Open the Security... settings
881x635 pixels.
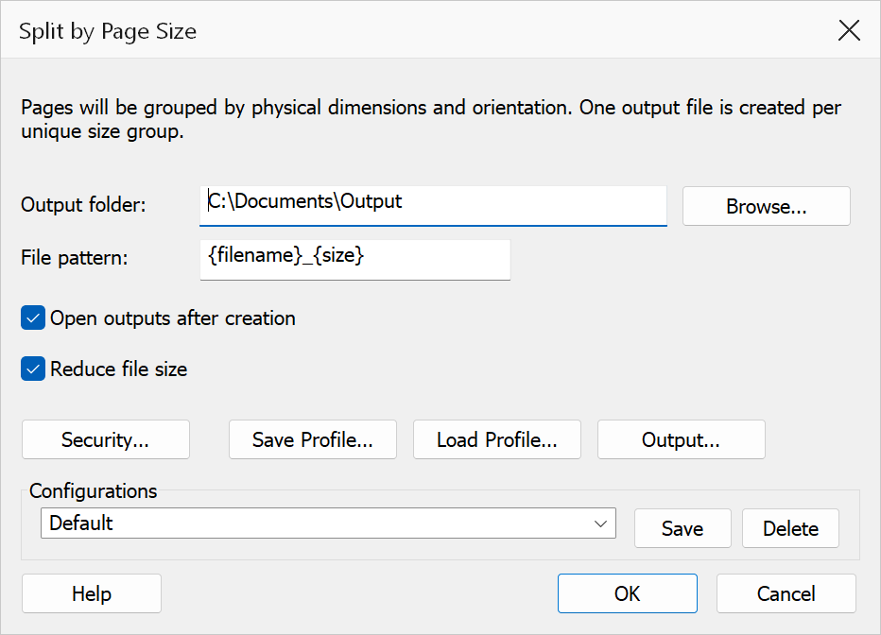click(x=106, y=439)
